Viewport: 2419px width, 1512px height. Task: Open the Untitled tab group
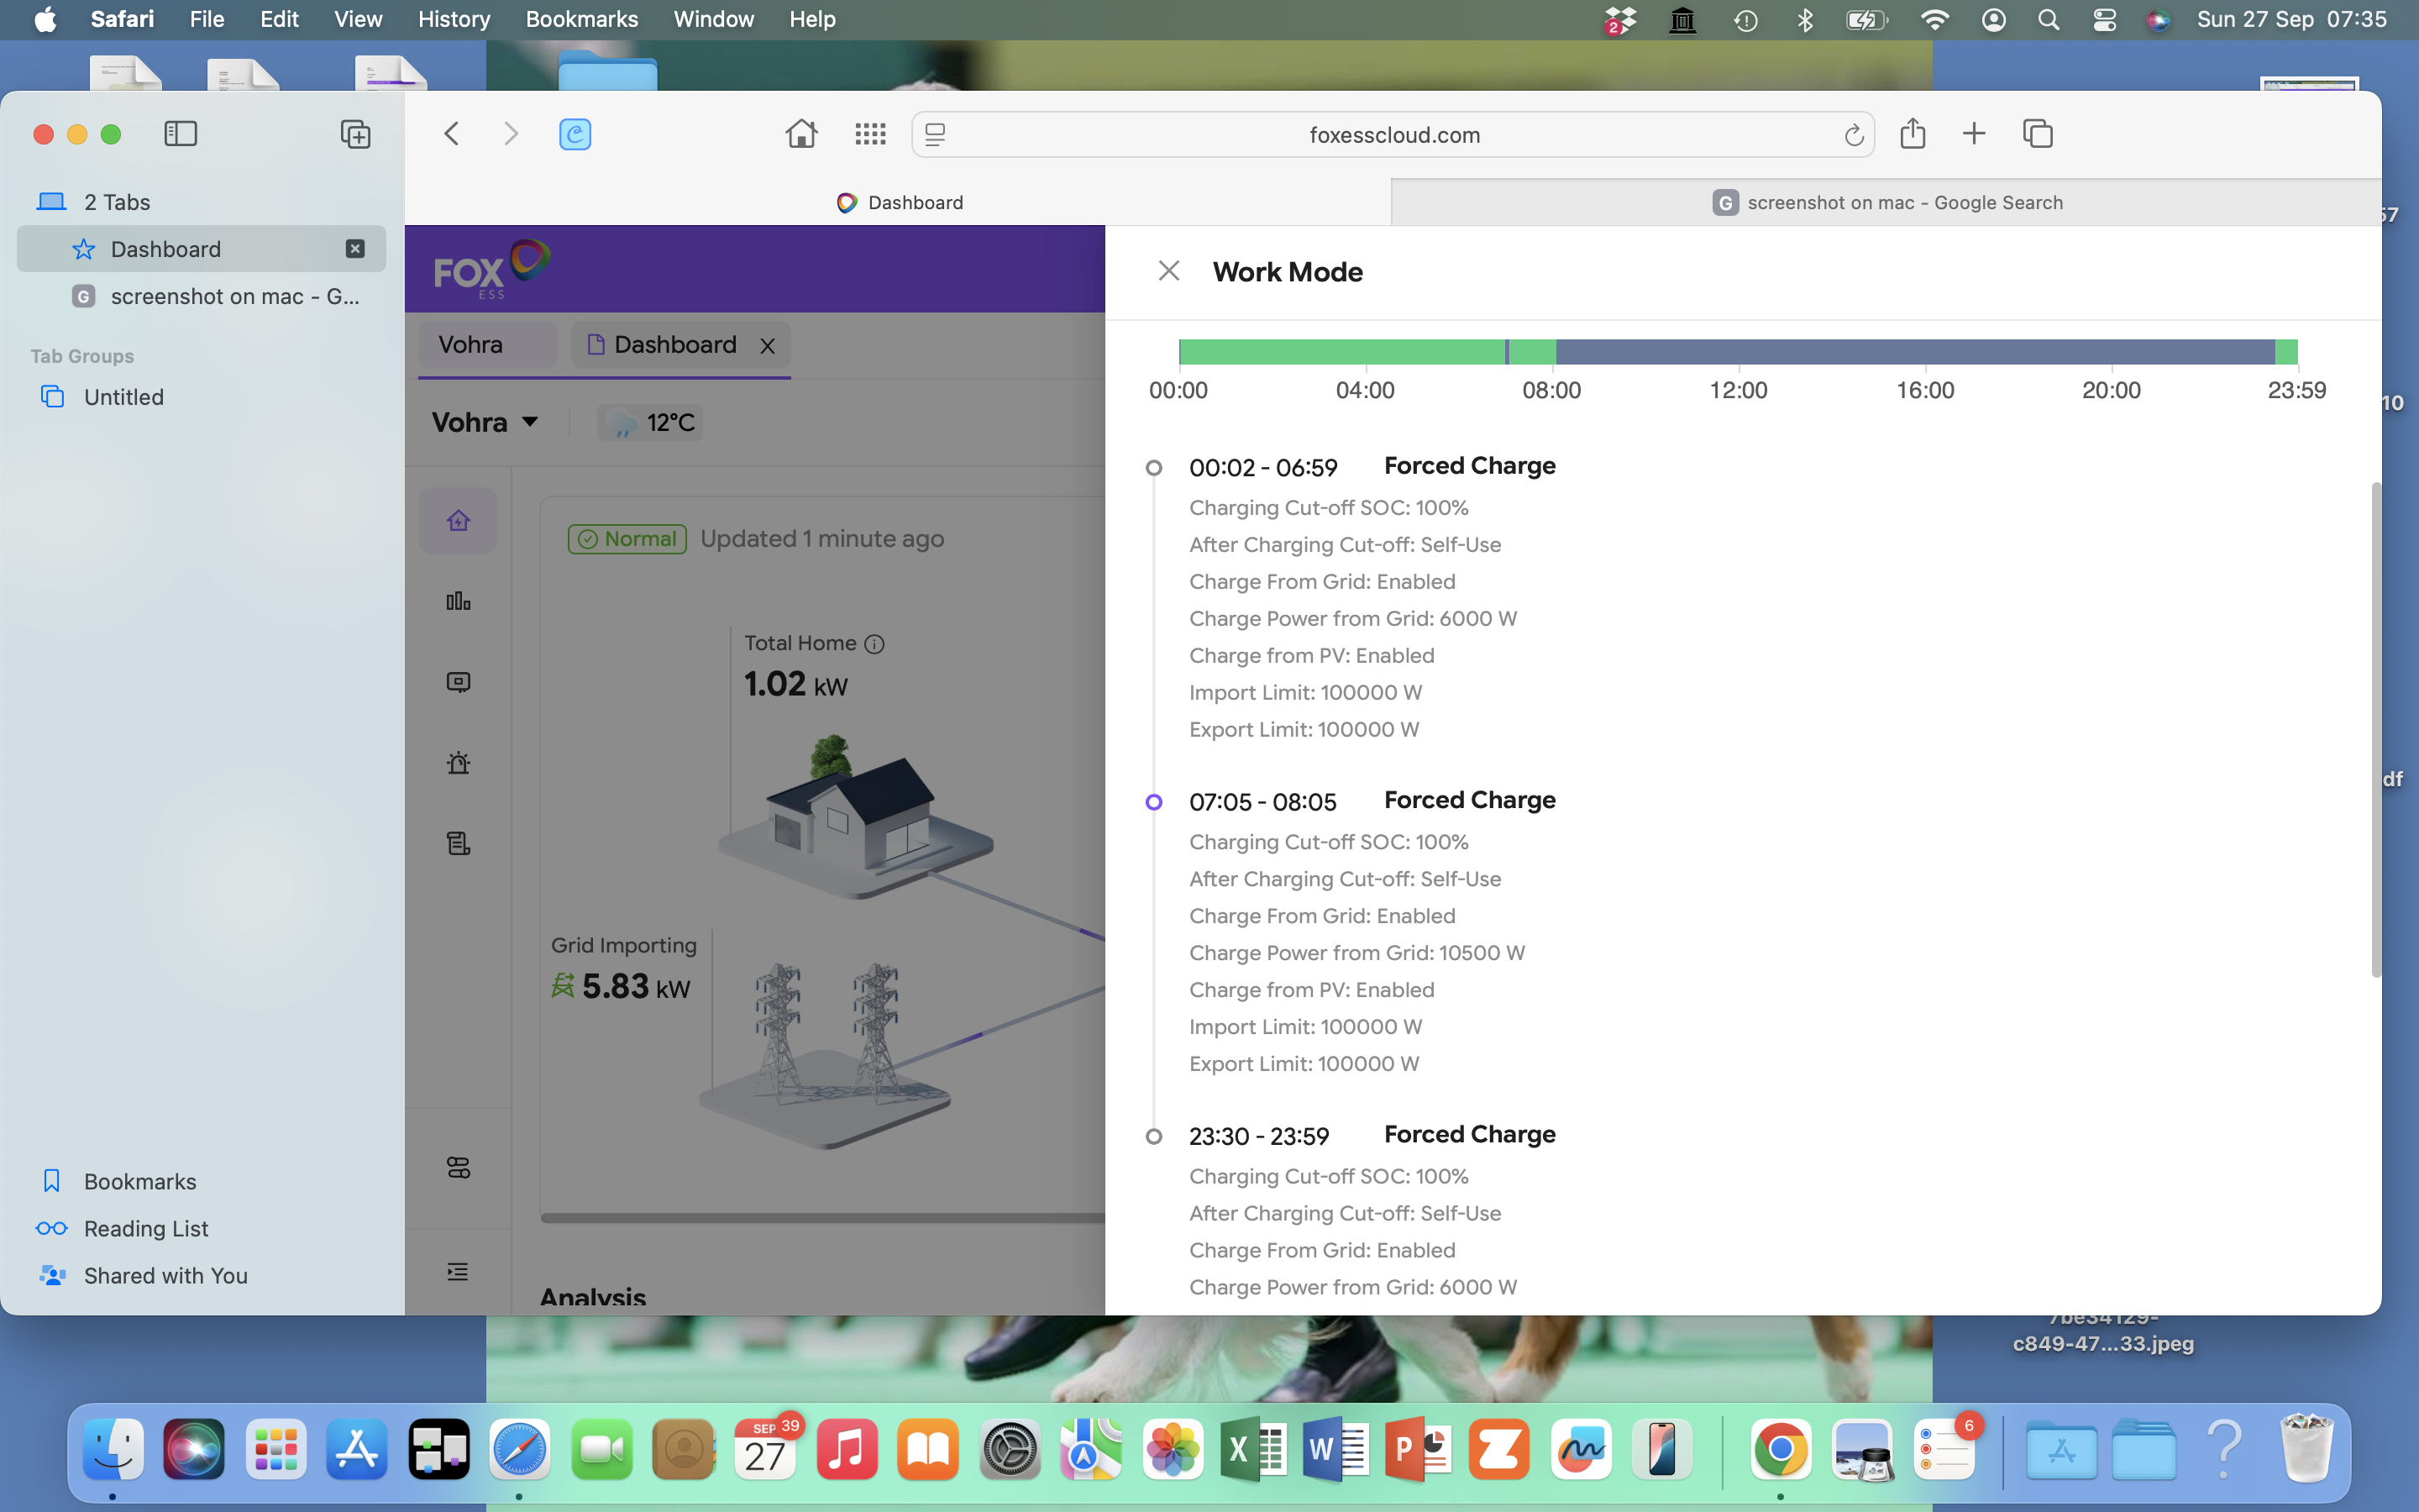click(123, 397)
